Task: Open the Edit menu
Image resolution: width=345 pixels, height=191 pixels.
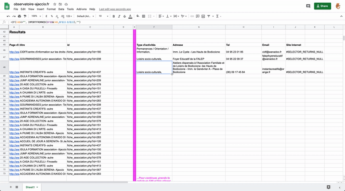Action: tap(23, 9)
